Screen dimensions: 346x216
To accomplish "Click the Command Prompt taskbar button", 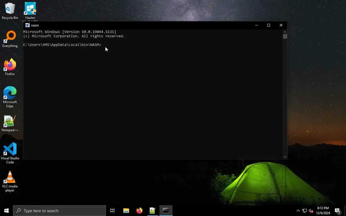I will click(x=166, y=211).
